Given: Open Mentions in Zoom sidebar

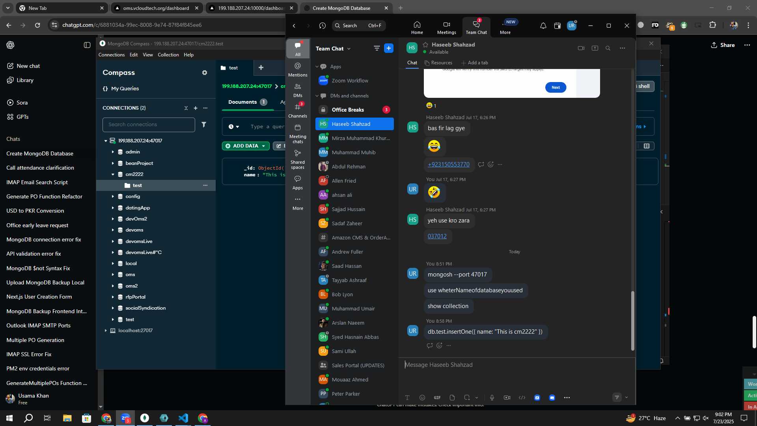Looking at the screenshot, I should (x=298, y=69).
